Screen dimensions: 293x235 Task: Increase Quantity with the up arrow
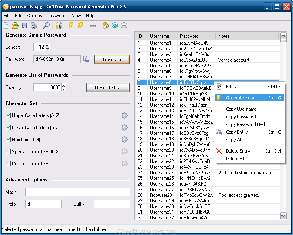[64, 85]
